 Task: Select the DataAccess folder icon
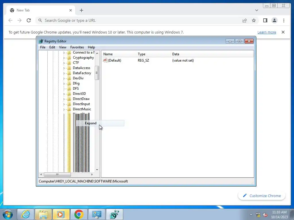[69, 68]
